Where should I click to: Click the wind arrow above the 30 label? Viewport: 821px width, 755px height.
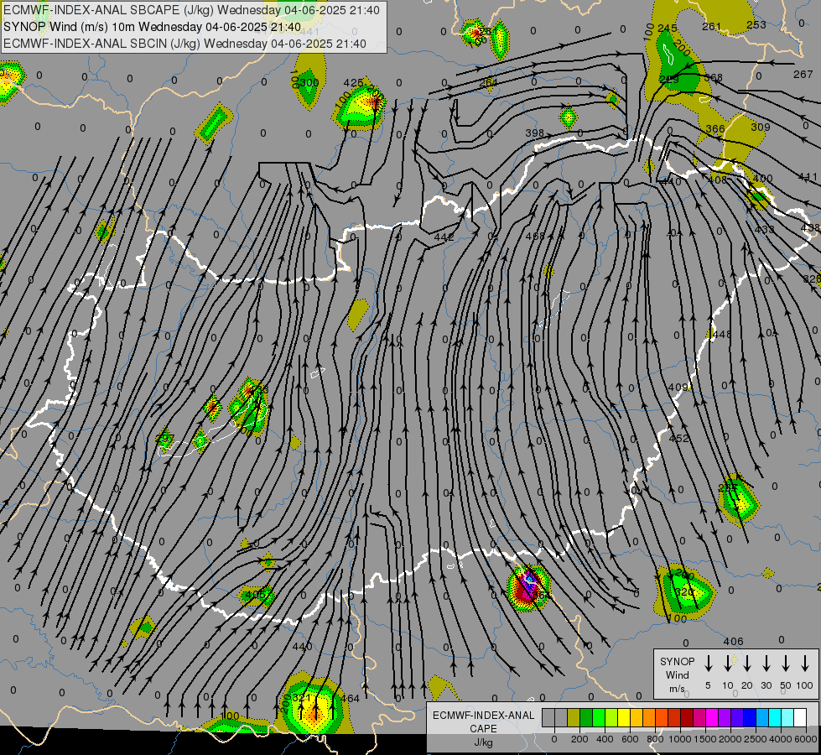[766, 664]
